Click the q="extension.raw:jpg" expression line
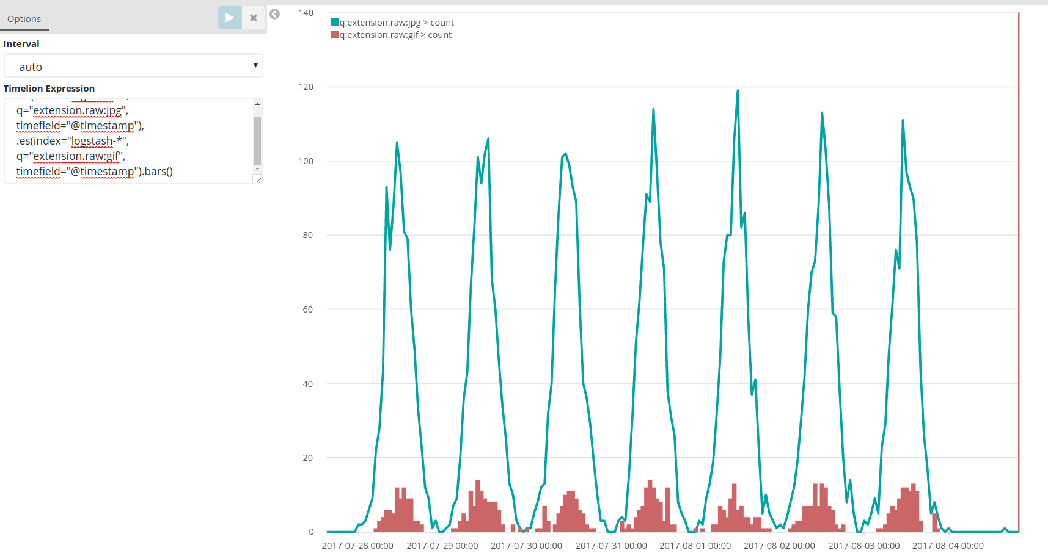 click(72, 110)
